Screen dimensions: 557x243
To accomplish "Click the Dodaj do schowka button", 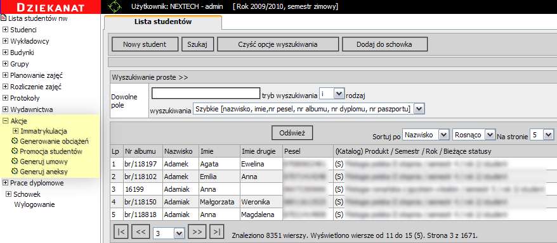I will click(384, 44).
